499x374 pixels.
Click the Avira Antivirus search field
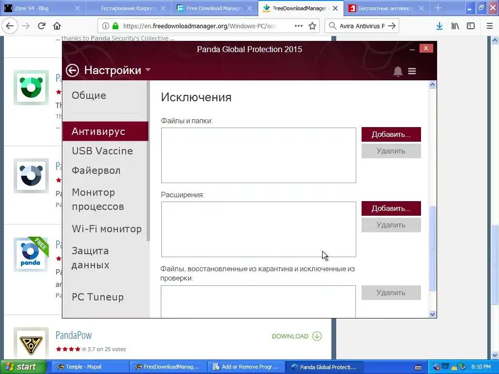[x=362, y=26]
